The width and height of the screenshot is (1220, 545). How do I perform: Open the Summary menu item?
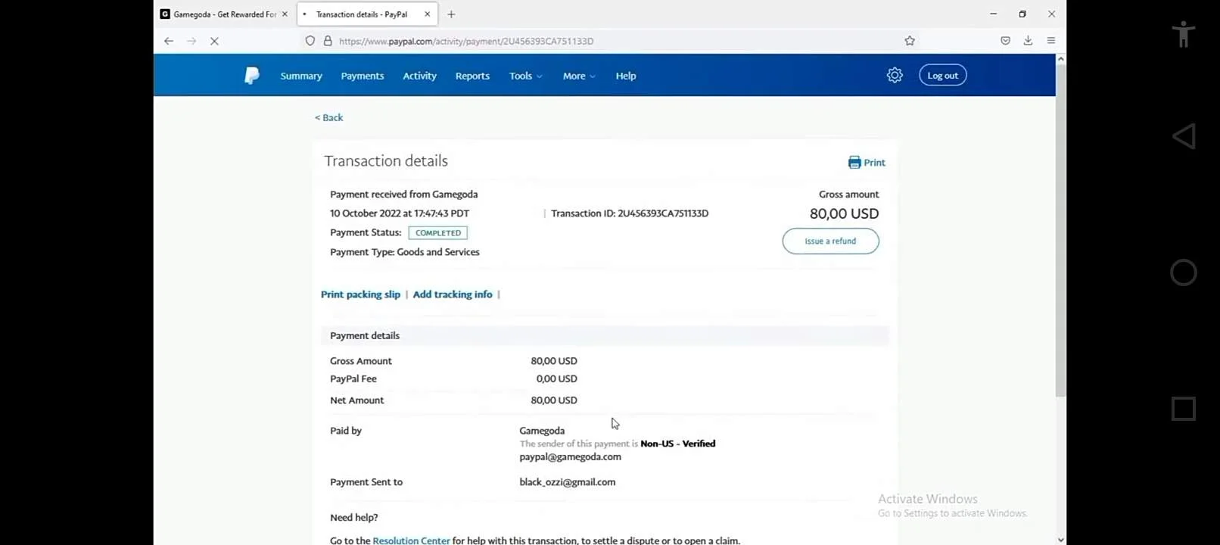[x=301, y=76]
